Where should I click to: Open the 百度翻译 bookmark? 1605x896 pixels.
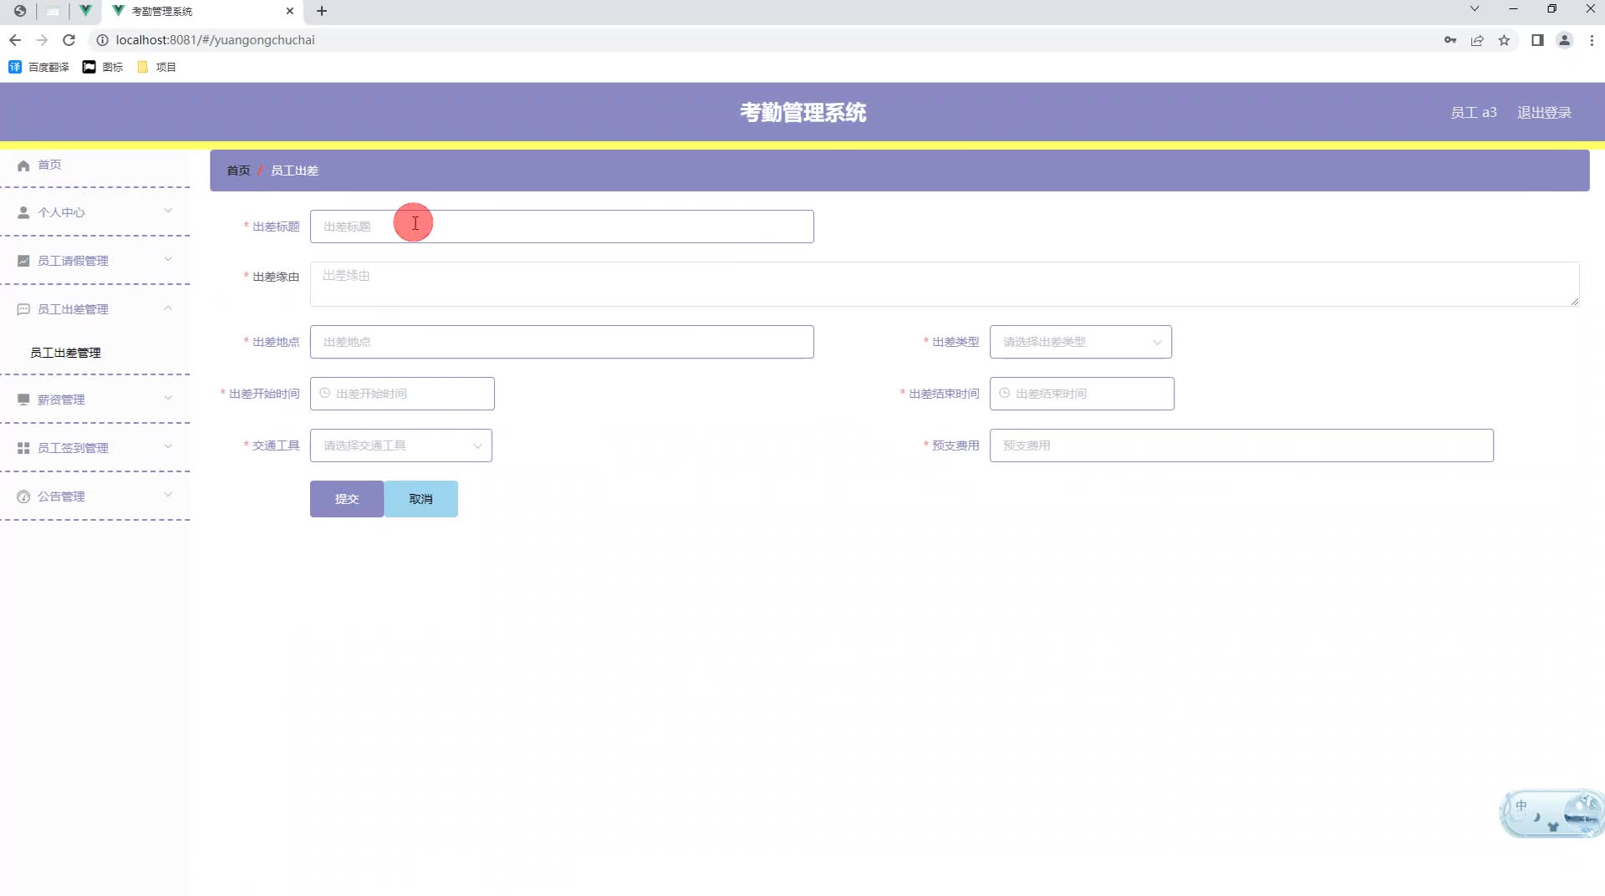pos(38,67)
